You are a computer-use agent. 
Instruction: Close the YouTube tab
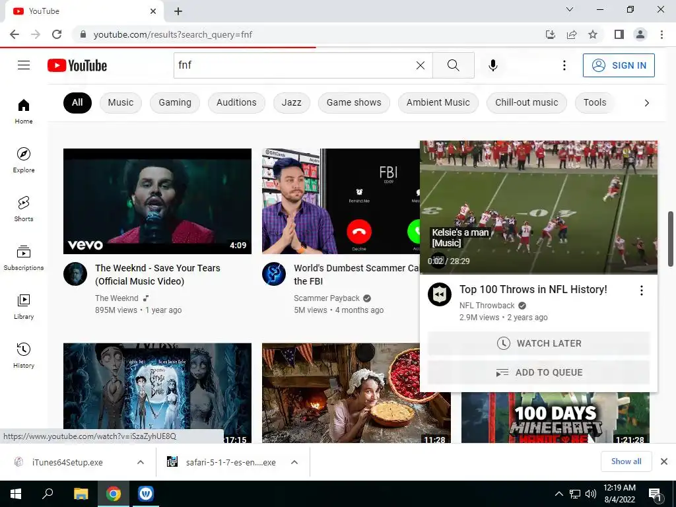153,11
